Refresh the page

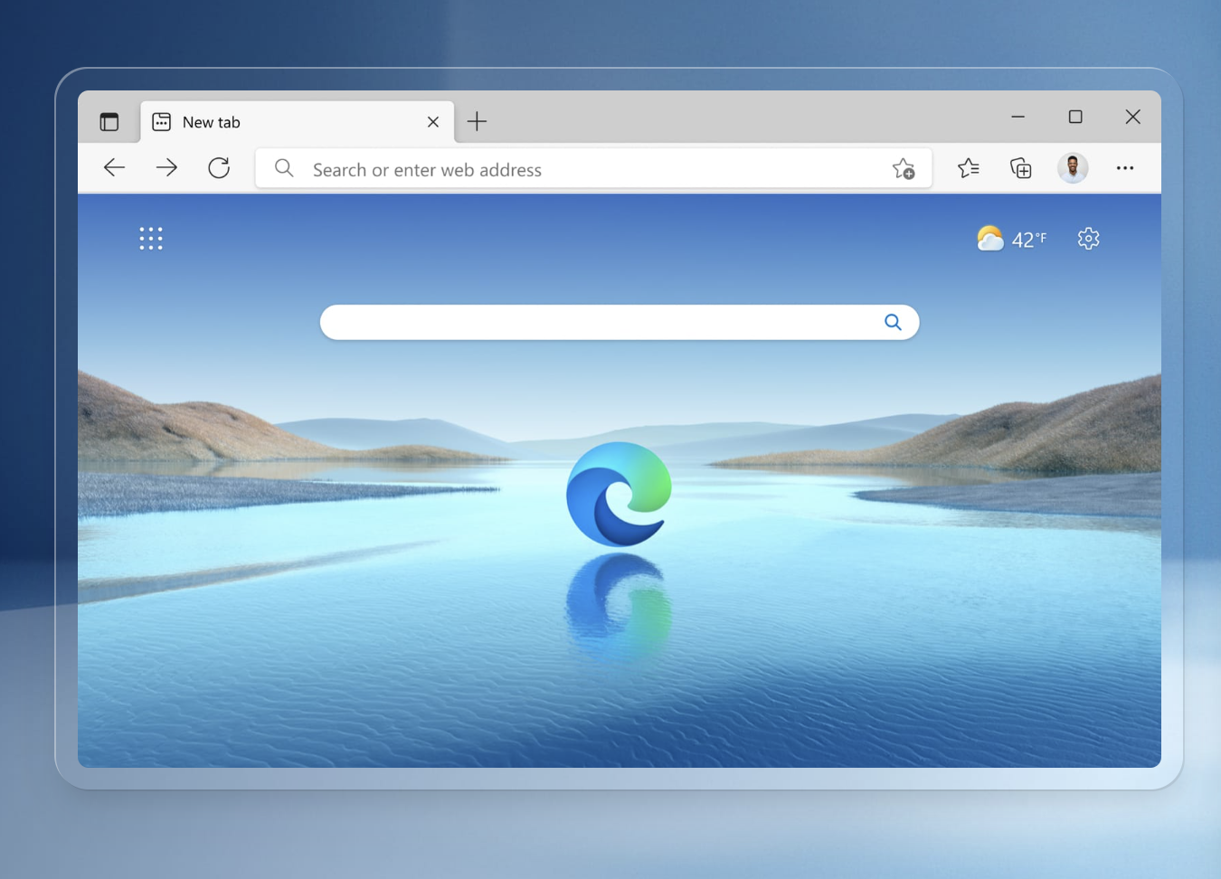tap(219, 167)
